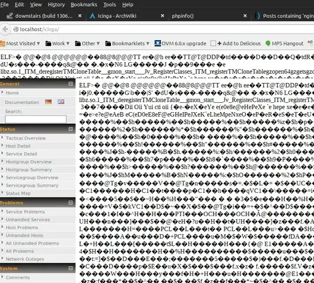Open the View menu
Screen dimensions: 314x283
coord(36,5)
